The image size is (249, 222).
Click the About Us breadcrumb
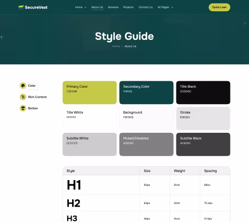point(130,46)
